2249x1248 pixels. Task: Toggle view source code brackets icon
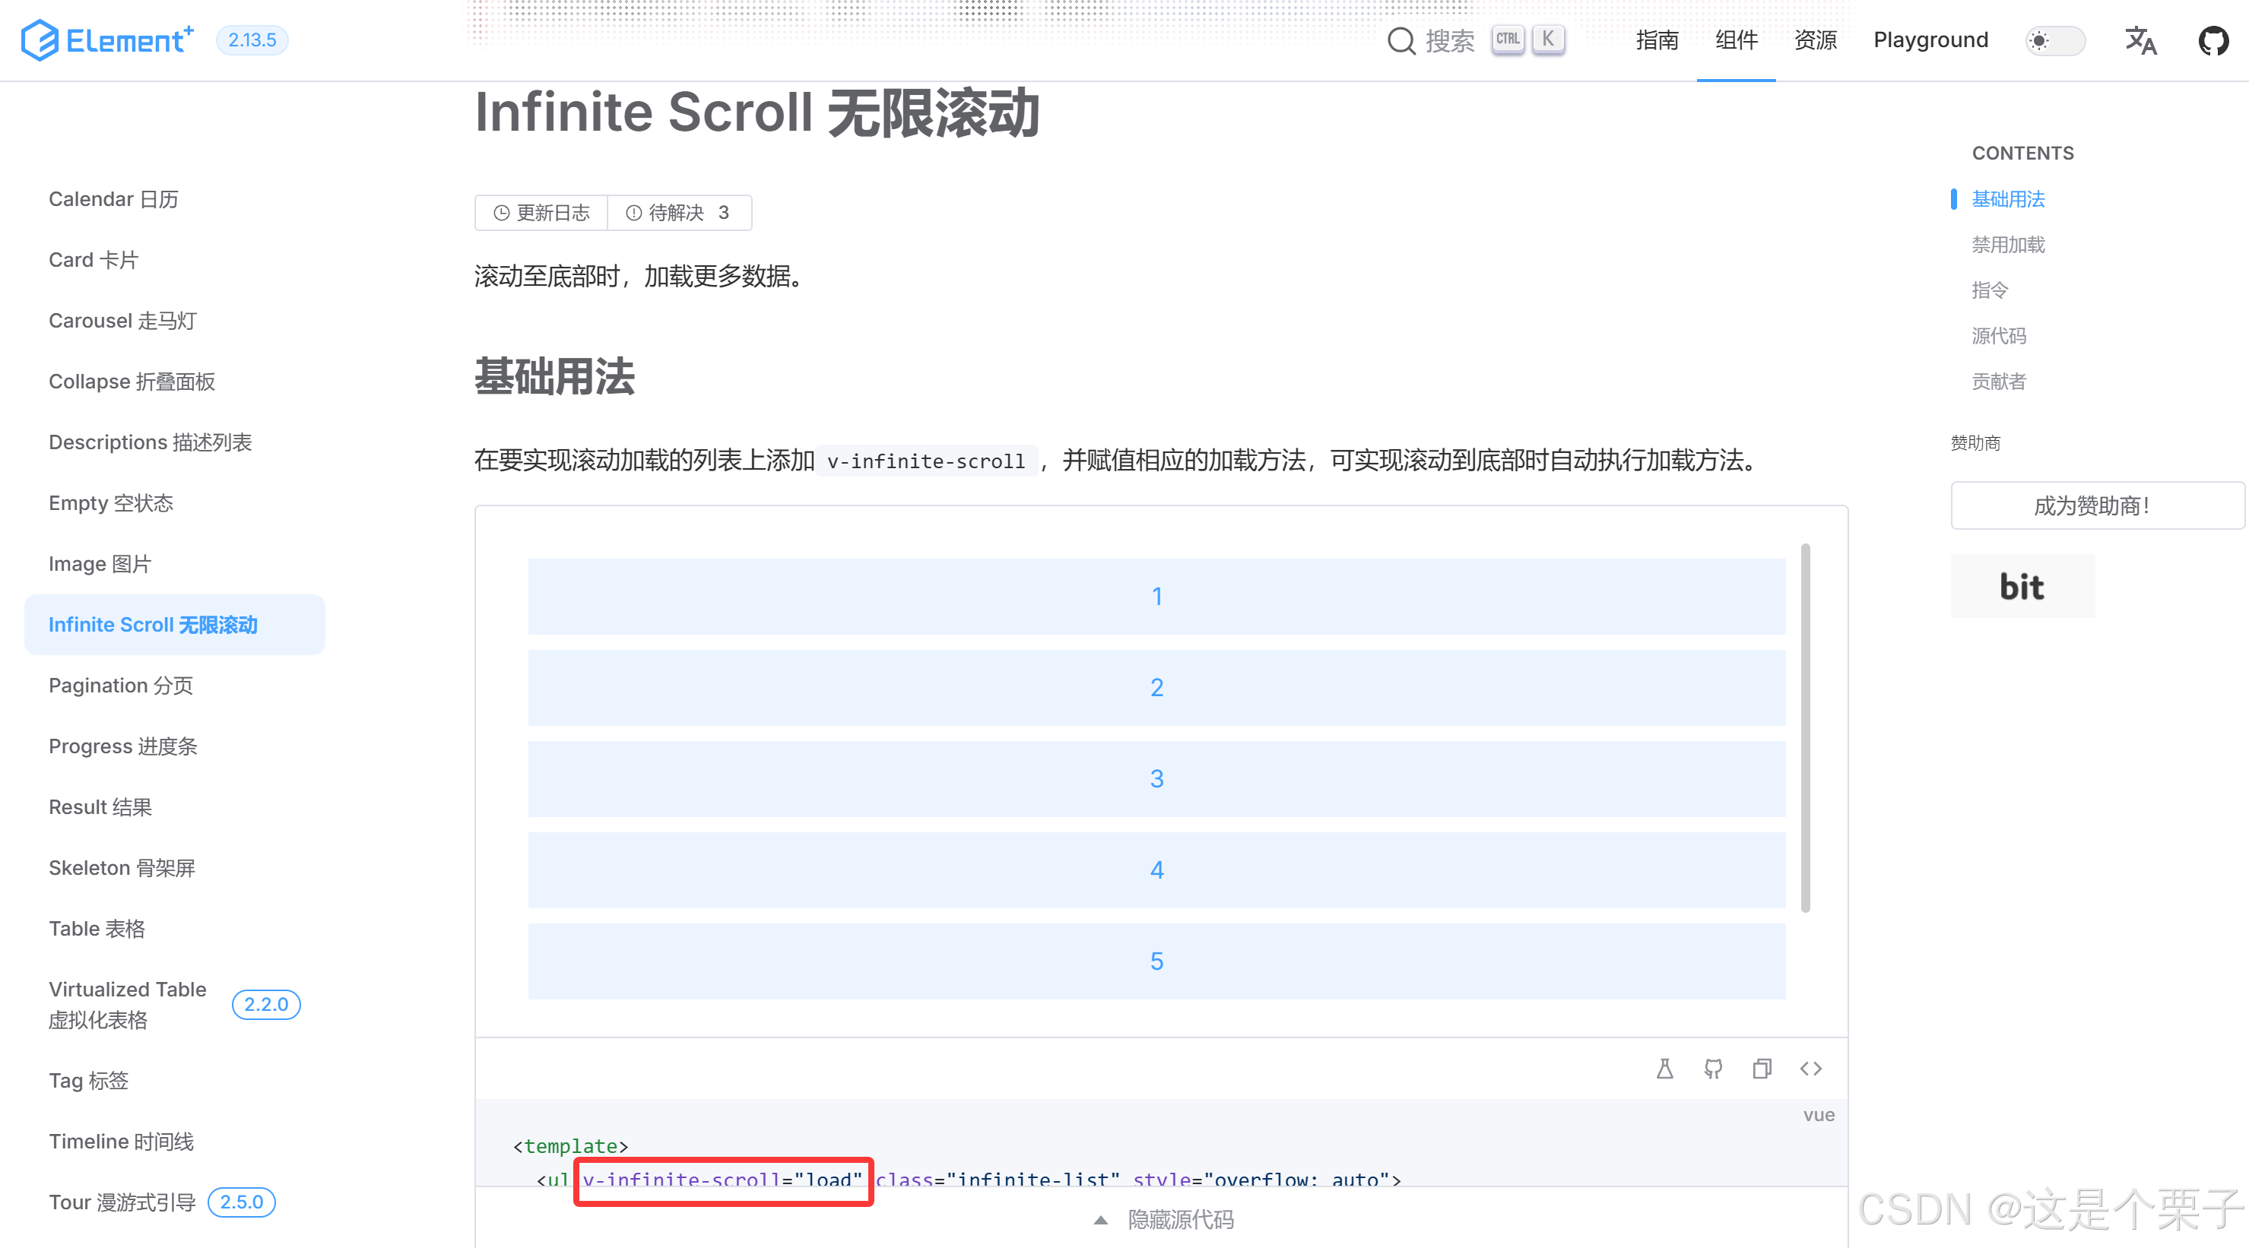(1811, 1068)
